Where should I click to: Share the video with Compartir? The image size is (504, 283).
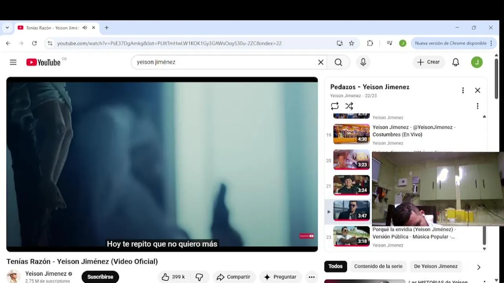click(234, 277)
